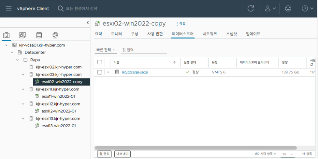Click the Datacenter icon in the tree

coord(20,53)
